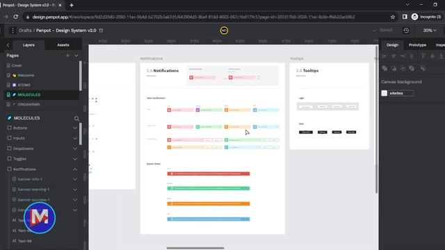Expand the banner-warning-1 component
Image resolution: width=445 pixels, height=250 pixels.
[75, 190]
